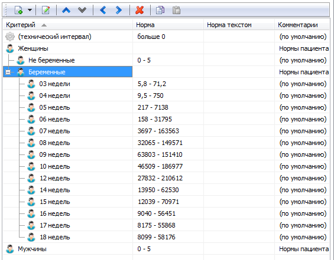
Task: Select the Мужчины row
Action: 166,249
